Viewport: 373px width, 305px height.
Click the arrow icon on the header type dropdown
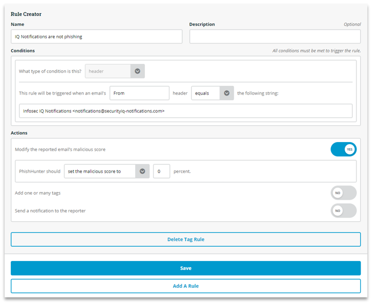point(137,72)
